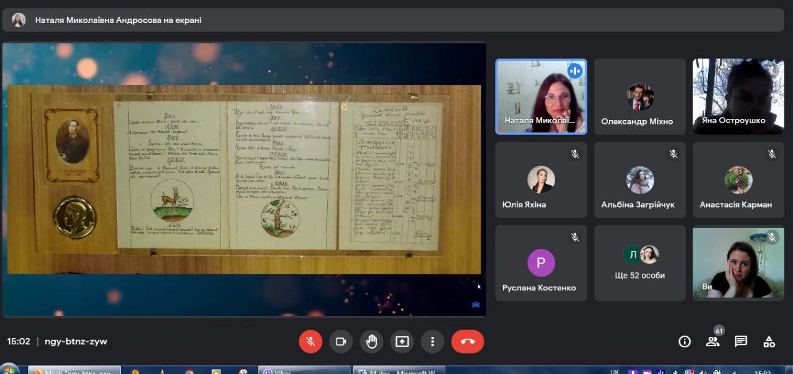This screenshot has width=793, height=374.
Task: Select the Олександр Міхно participant tile
Action: click(640, 97)
